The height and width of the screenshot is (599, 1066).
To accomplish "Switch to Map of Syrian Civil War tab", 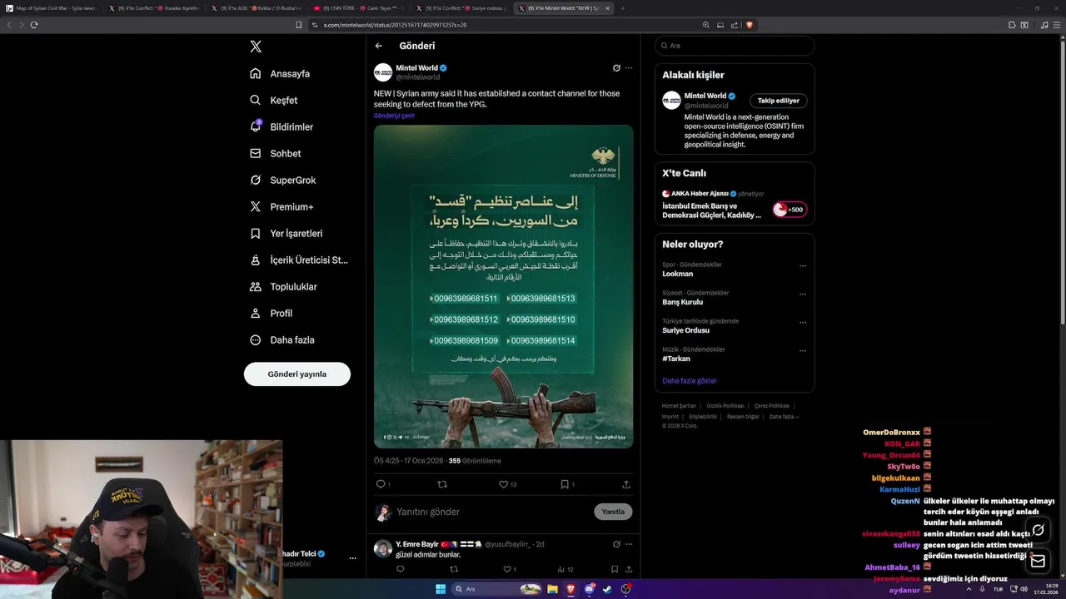I will [52, 8].
